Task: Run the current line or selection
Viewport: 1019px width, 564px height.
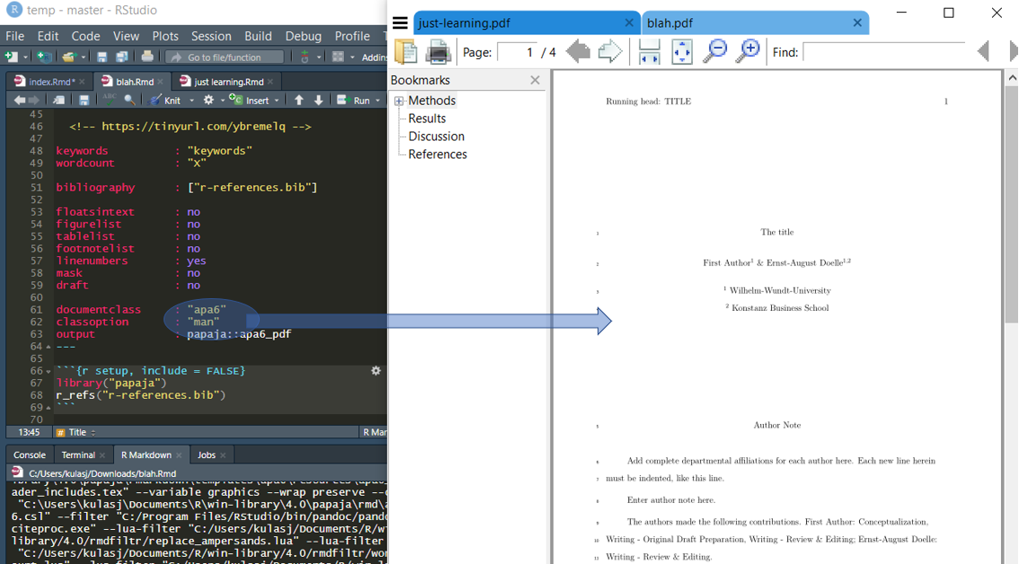Action: point(353,100)
